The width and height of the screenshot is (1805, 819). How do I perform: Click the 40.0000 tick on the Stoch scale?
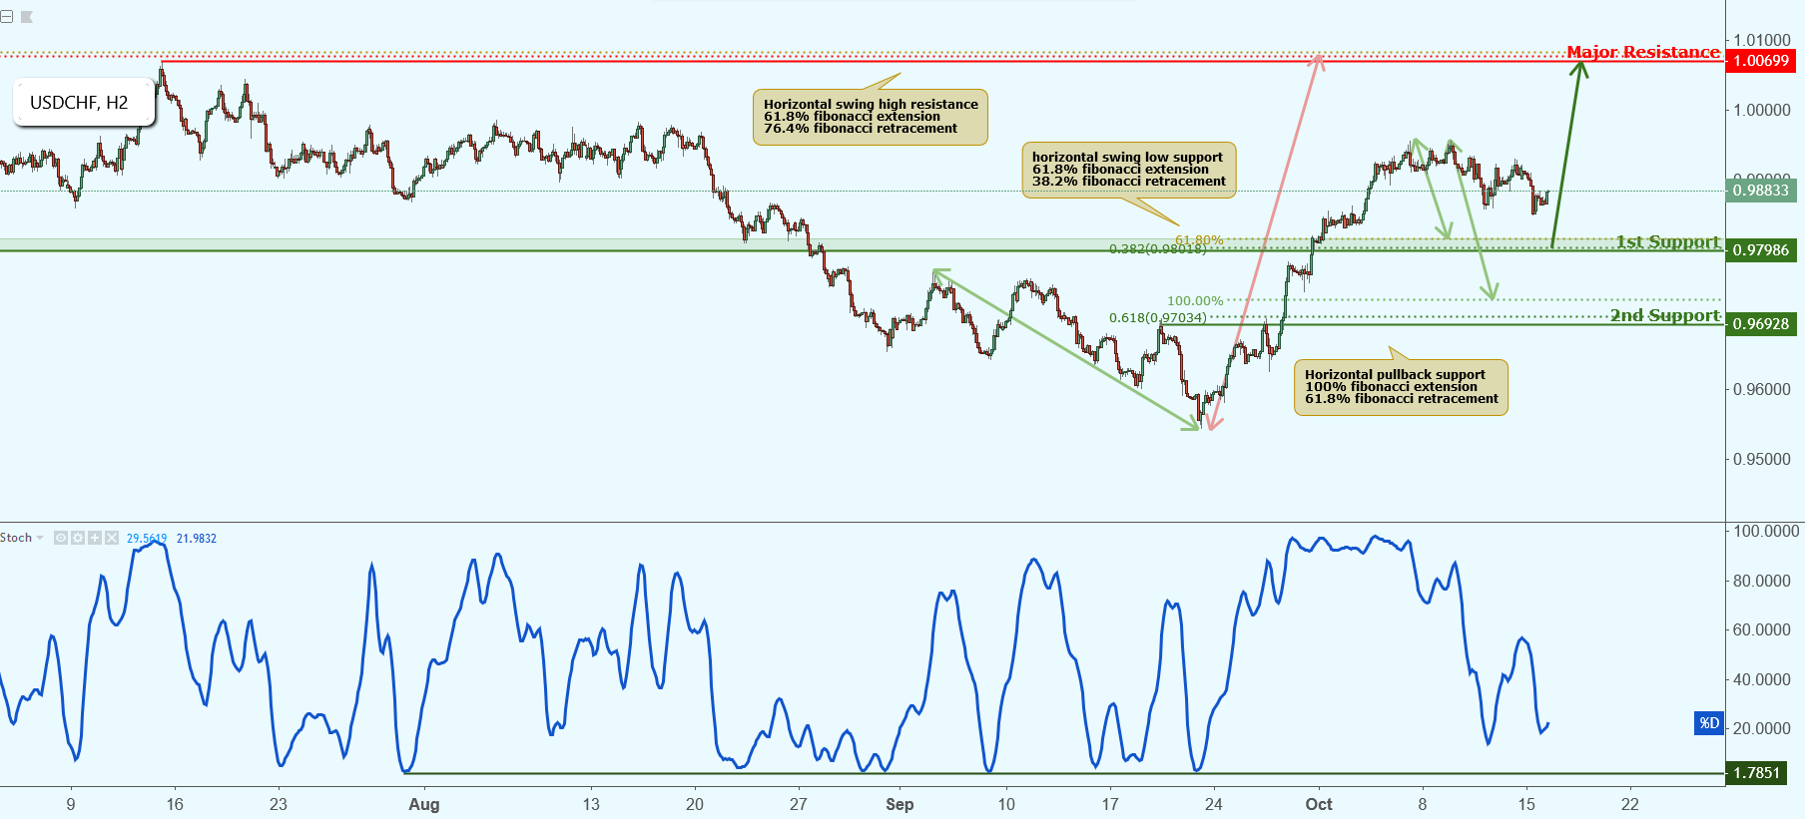click(x=1762, y=679)
